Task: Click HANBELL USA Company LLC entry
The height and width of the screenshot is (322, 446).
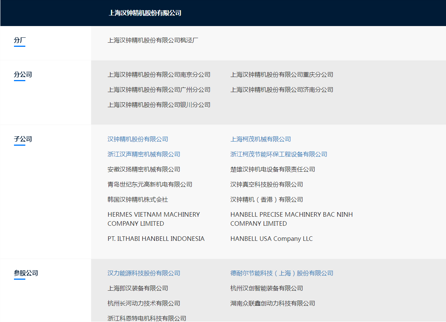Action: [272, 239]
